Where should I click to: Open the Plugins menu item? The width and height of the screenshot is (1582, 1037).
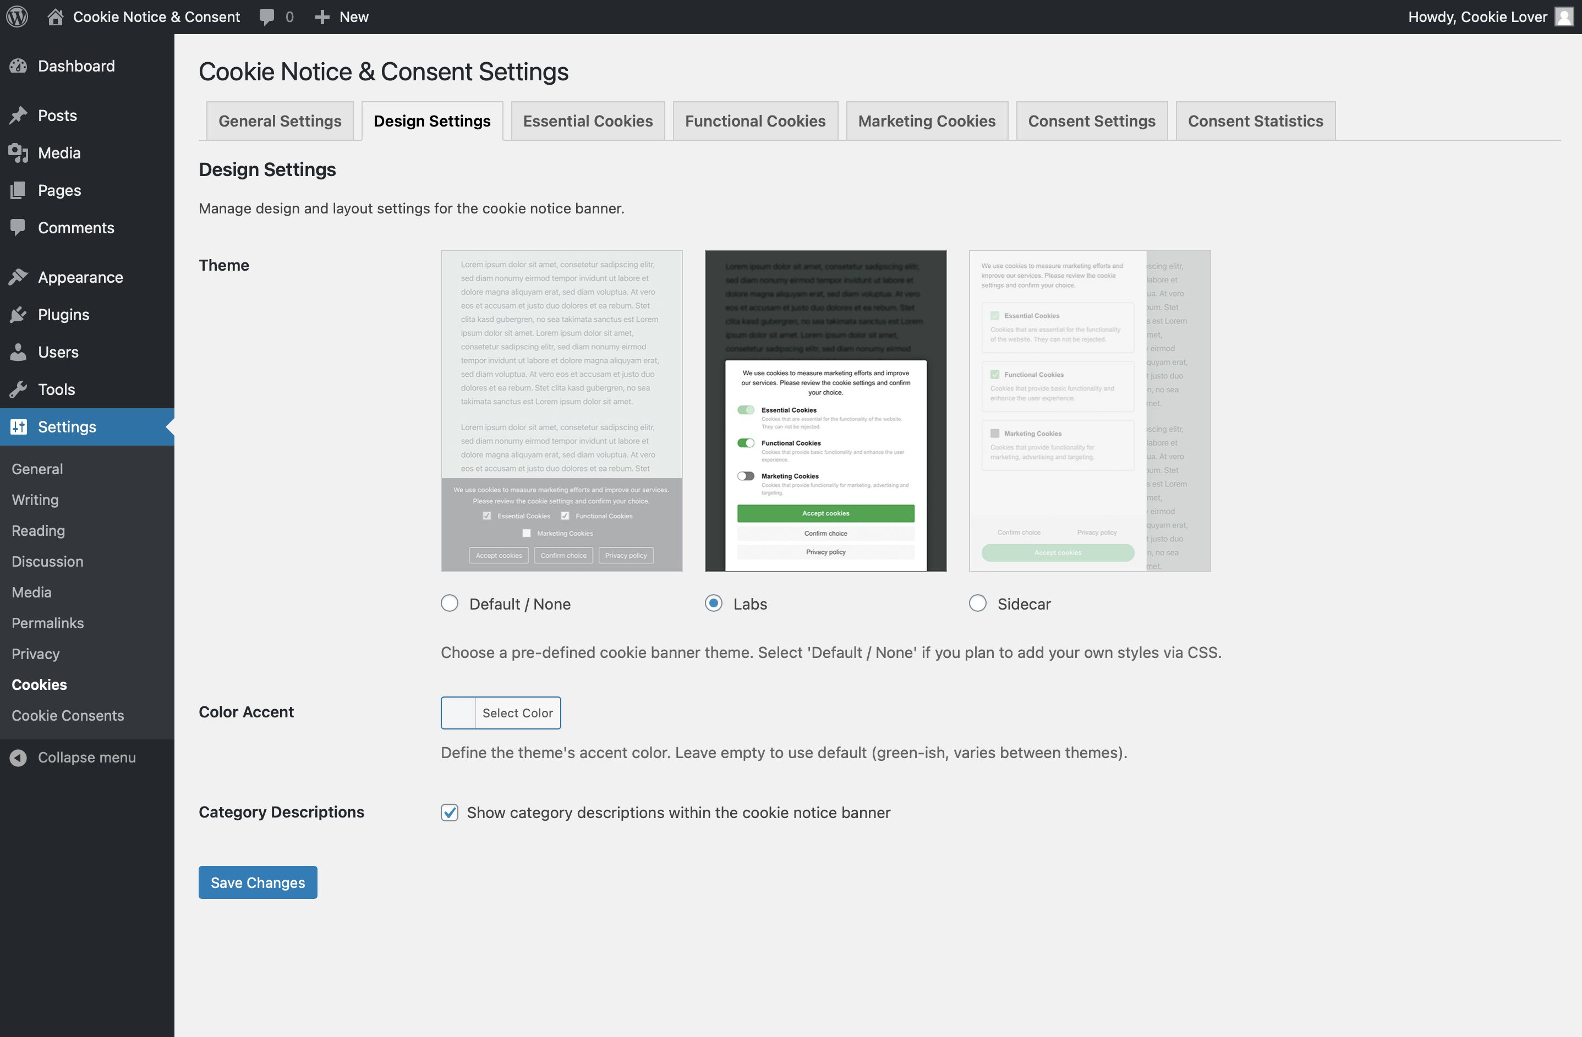point(63,315)
